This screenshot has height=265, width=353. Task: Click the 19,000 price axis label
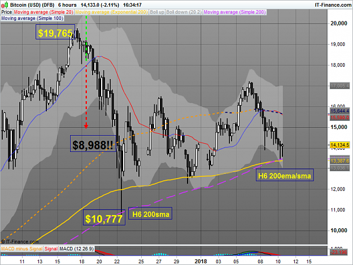[x=338, y=44]
